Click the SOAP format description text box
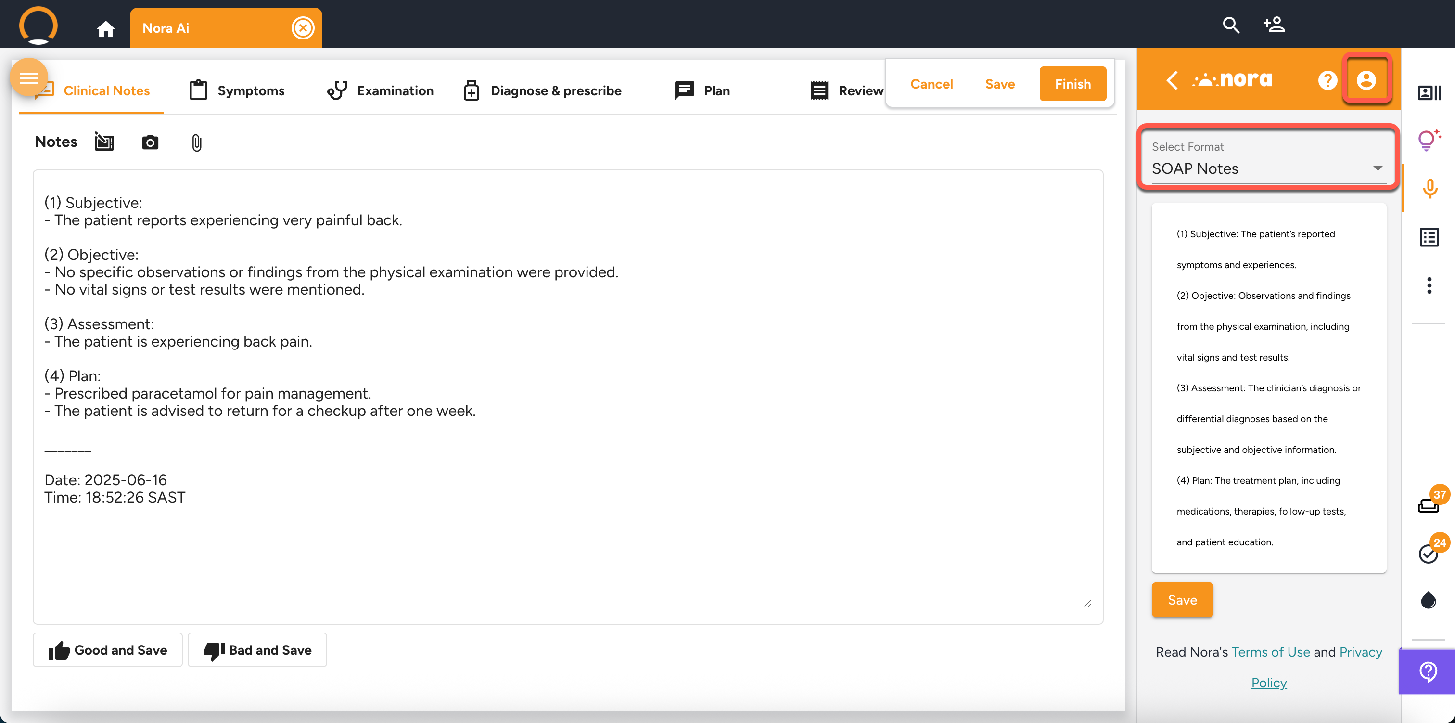Screen dimensions: 1455x723 [1269, 388]
